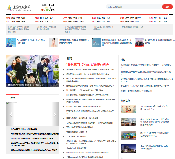
Task: Advance the carousel with the right arrow
Action: pos(55,114)
